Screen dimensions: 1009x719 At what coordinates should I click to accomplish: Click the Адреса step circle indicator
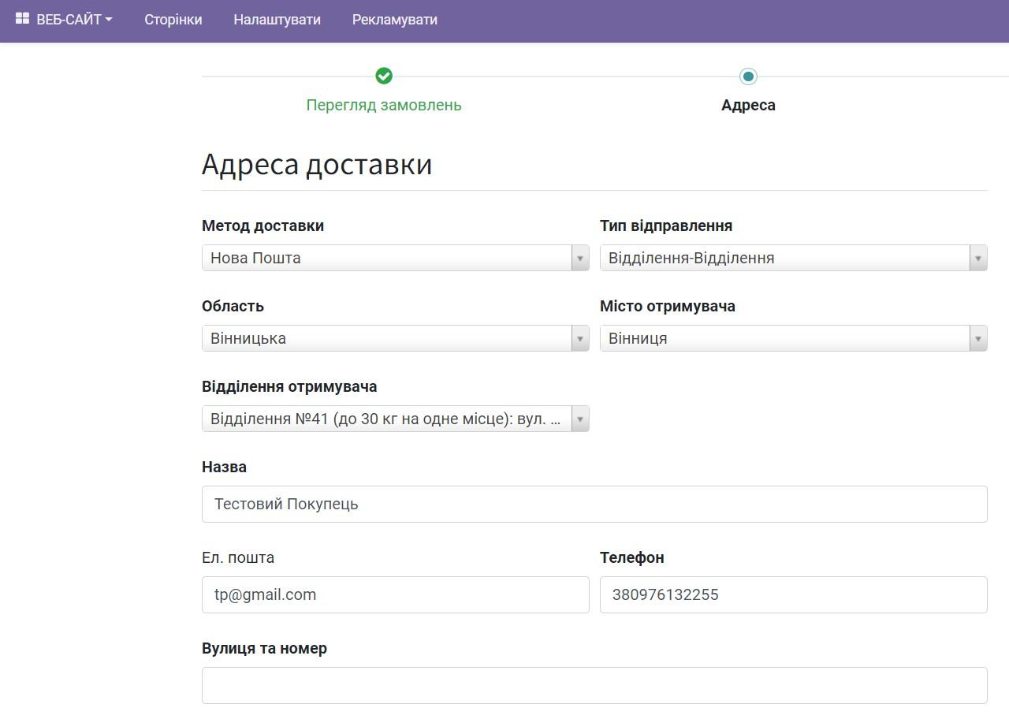tap(748, 76)
